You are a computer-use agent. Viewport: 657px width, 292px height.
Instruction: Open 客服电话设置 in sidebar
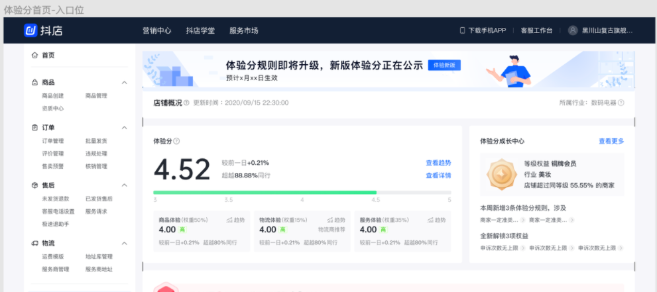click(58, 211)
